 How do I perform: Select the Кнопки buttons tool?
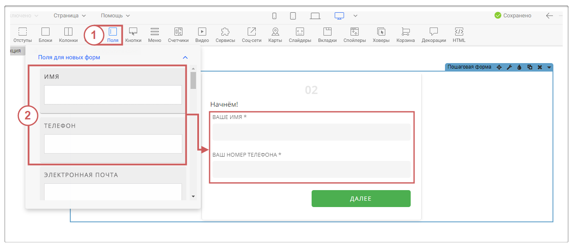coord(133,35)
